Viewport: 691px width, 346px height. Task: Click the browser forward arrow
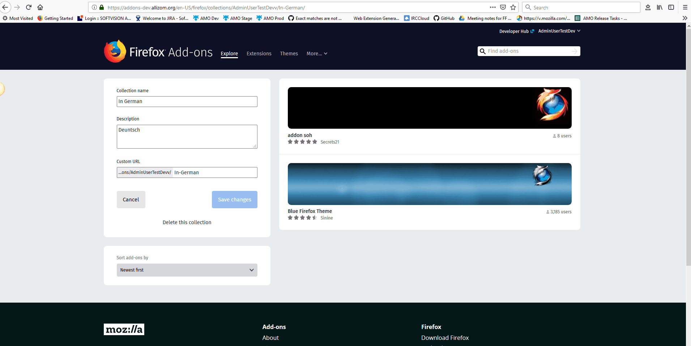[17, 7]
